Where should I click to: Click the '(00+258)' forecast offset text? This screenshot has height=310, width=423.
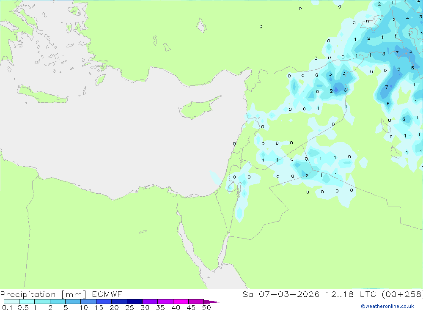[402, 294]
